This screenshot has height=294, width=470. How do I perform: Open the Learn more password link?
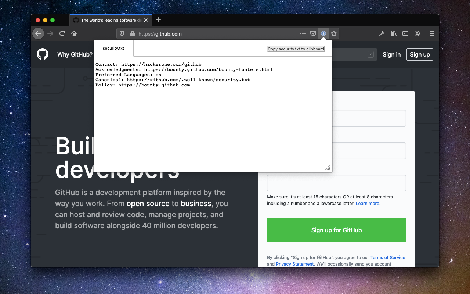click(x=367, y=204)
